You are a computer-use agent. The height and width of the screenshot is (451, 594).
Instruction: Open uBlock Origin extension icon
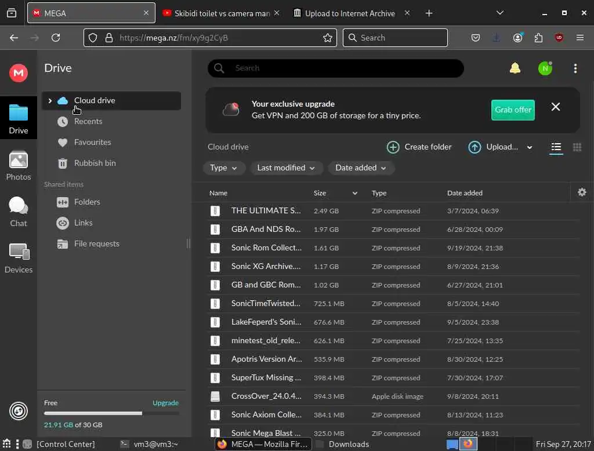tap(559, 38)
